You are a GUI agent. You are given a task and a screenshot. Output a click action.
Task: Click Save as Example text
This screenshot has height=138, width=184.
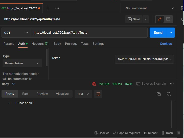(154, 84)
